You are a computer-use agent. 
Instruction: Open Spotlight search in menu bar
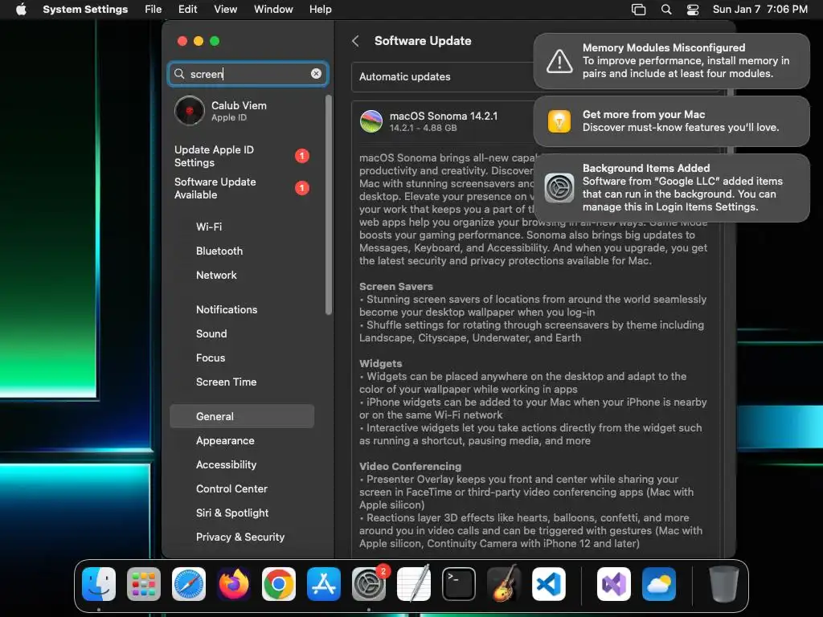[x=666, y=10]
